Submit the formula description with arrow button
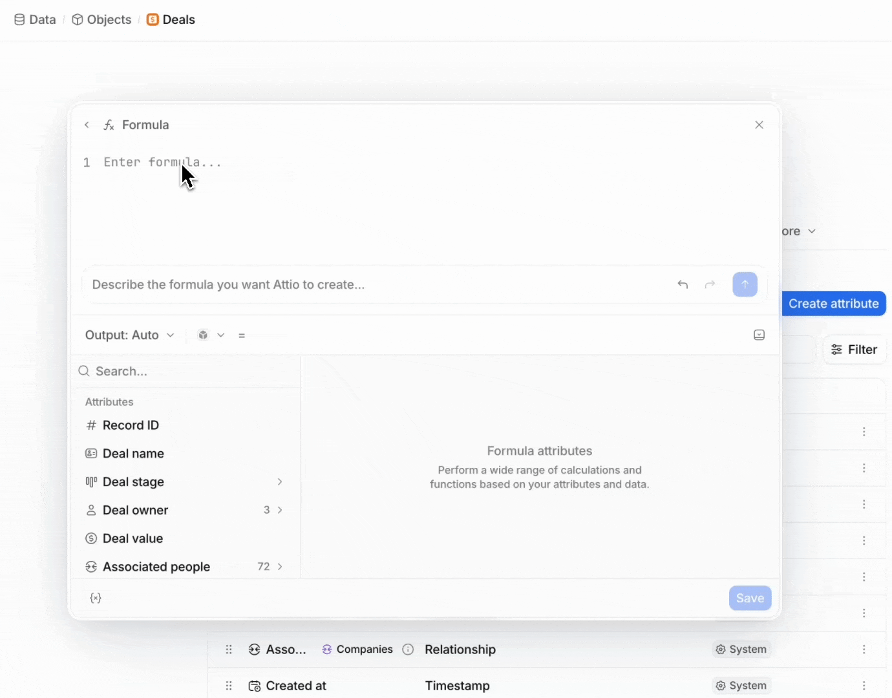The image size is (892, 698). coord(745,284)
